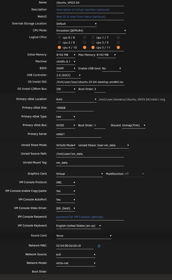Open Sound Card None dropdown
The width and height of the screenshot is (172, 280).
(84, 236)
